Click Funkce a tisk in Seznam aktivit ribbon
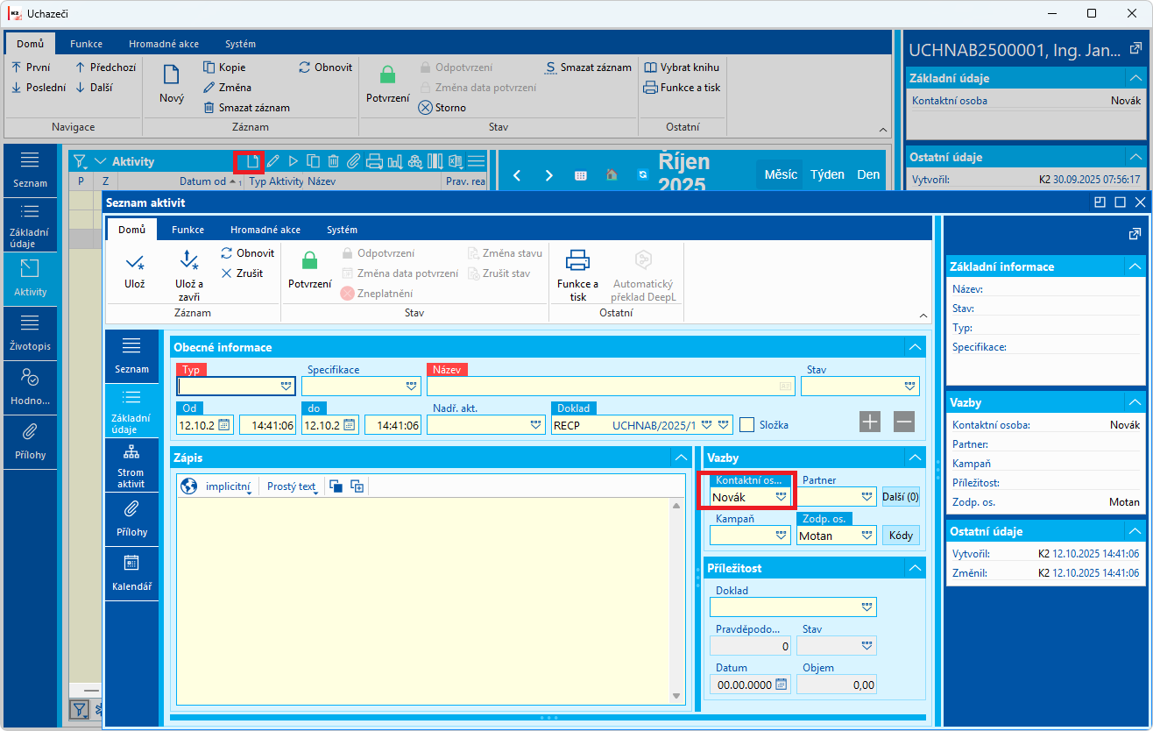This screenshot has height=731, width=1153. 577,275
